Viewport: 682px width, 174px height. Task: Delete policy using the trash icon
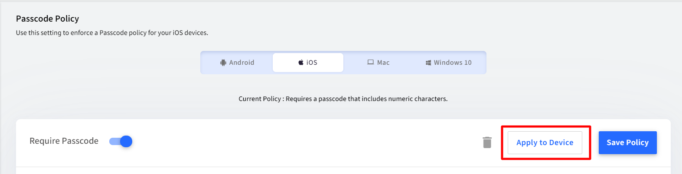click(487, 142)
